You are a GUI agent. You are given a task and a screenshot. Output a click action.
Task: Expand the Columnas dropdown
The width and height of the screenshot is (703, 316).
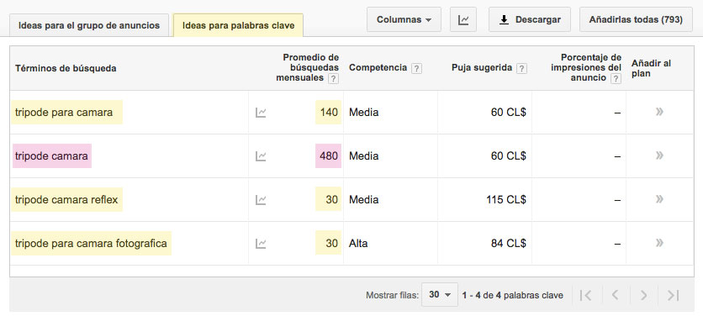[x=404, y=19]
